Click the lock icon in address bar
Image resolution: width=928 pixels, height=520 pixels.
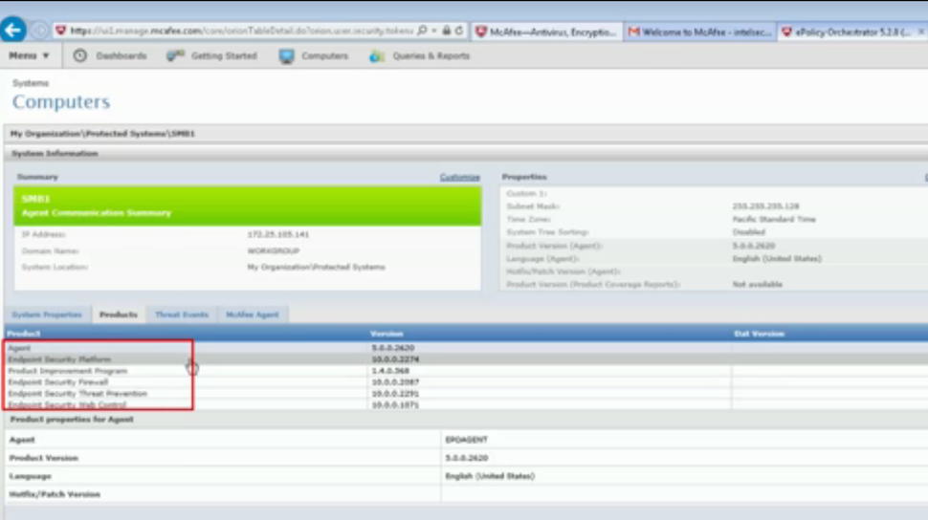pyautogui.click(x=446, y=31)
